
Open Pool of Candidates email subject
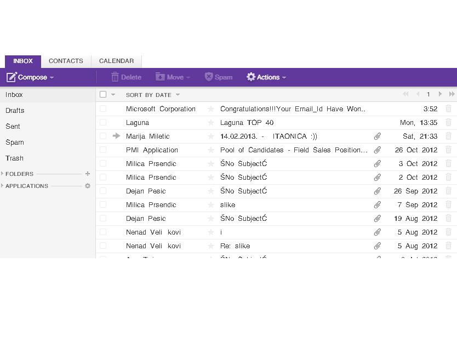click(294, 150)
